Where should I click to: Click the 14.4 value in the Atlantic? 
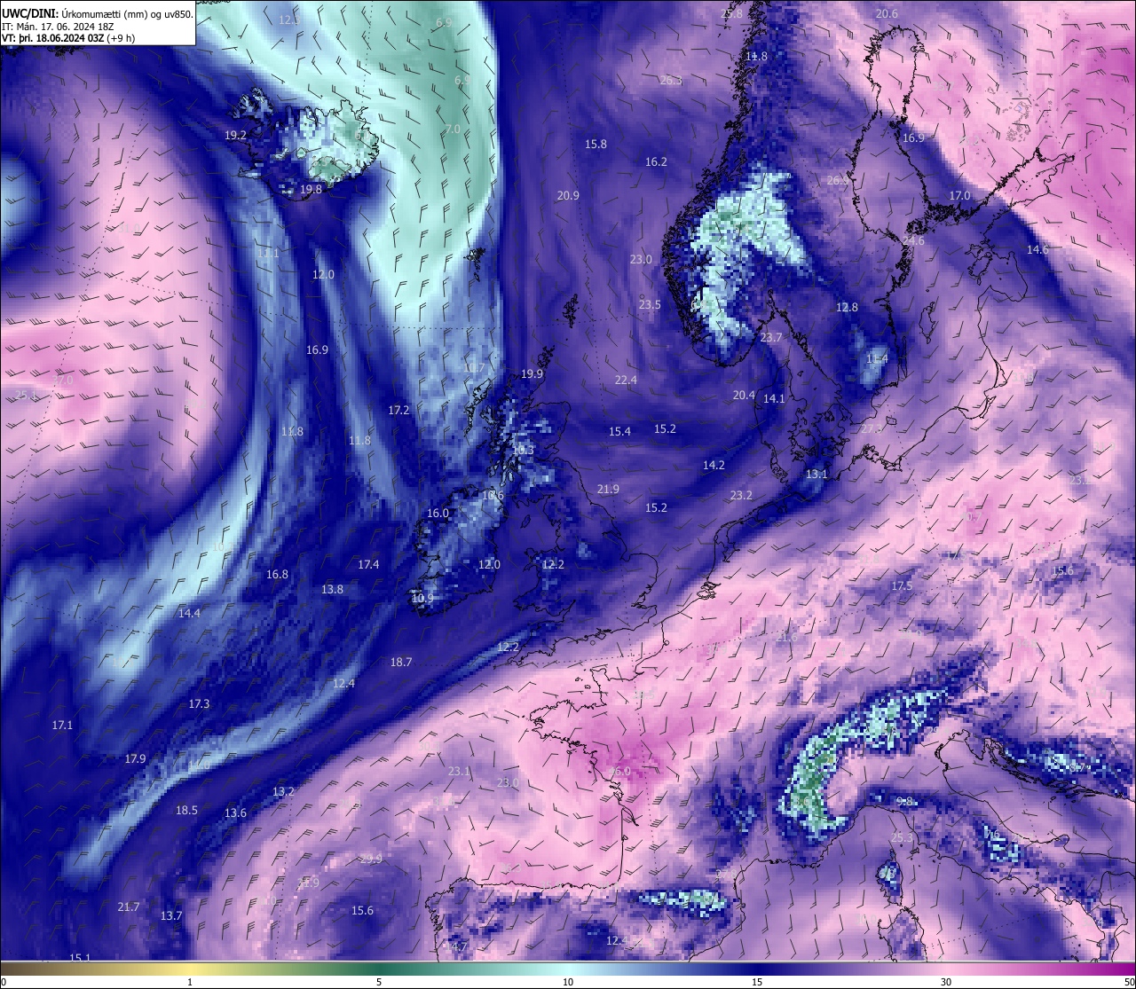[x=189, y=613]
